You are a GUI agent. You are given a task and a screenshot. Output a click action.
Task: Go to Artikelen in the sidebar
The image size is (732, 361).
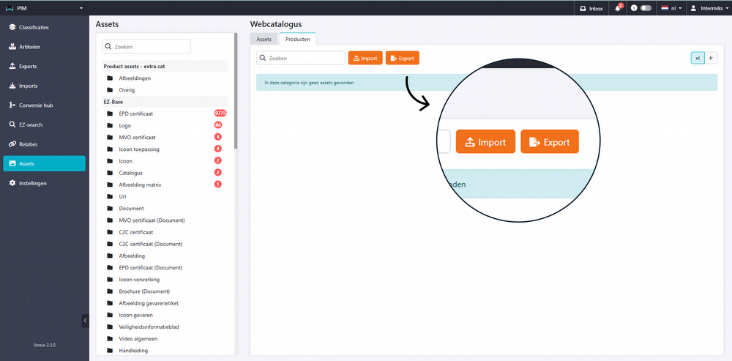click(x=29, y=47)
